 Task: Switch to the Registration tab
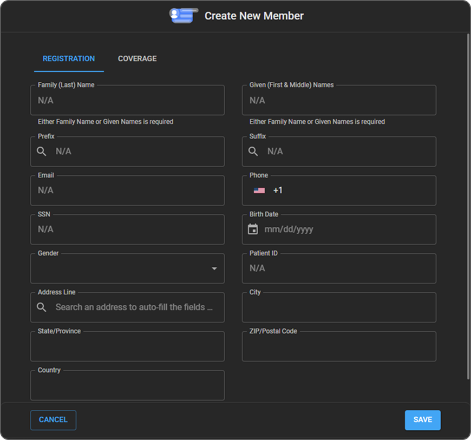69,58
